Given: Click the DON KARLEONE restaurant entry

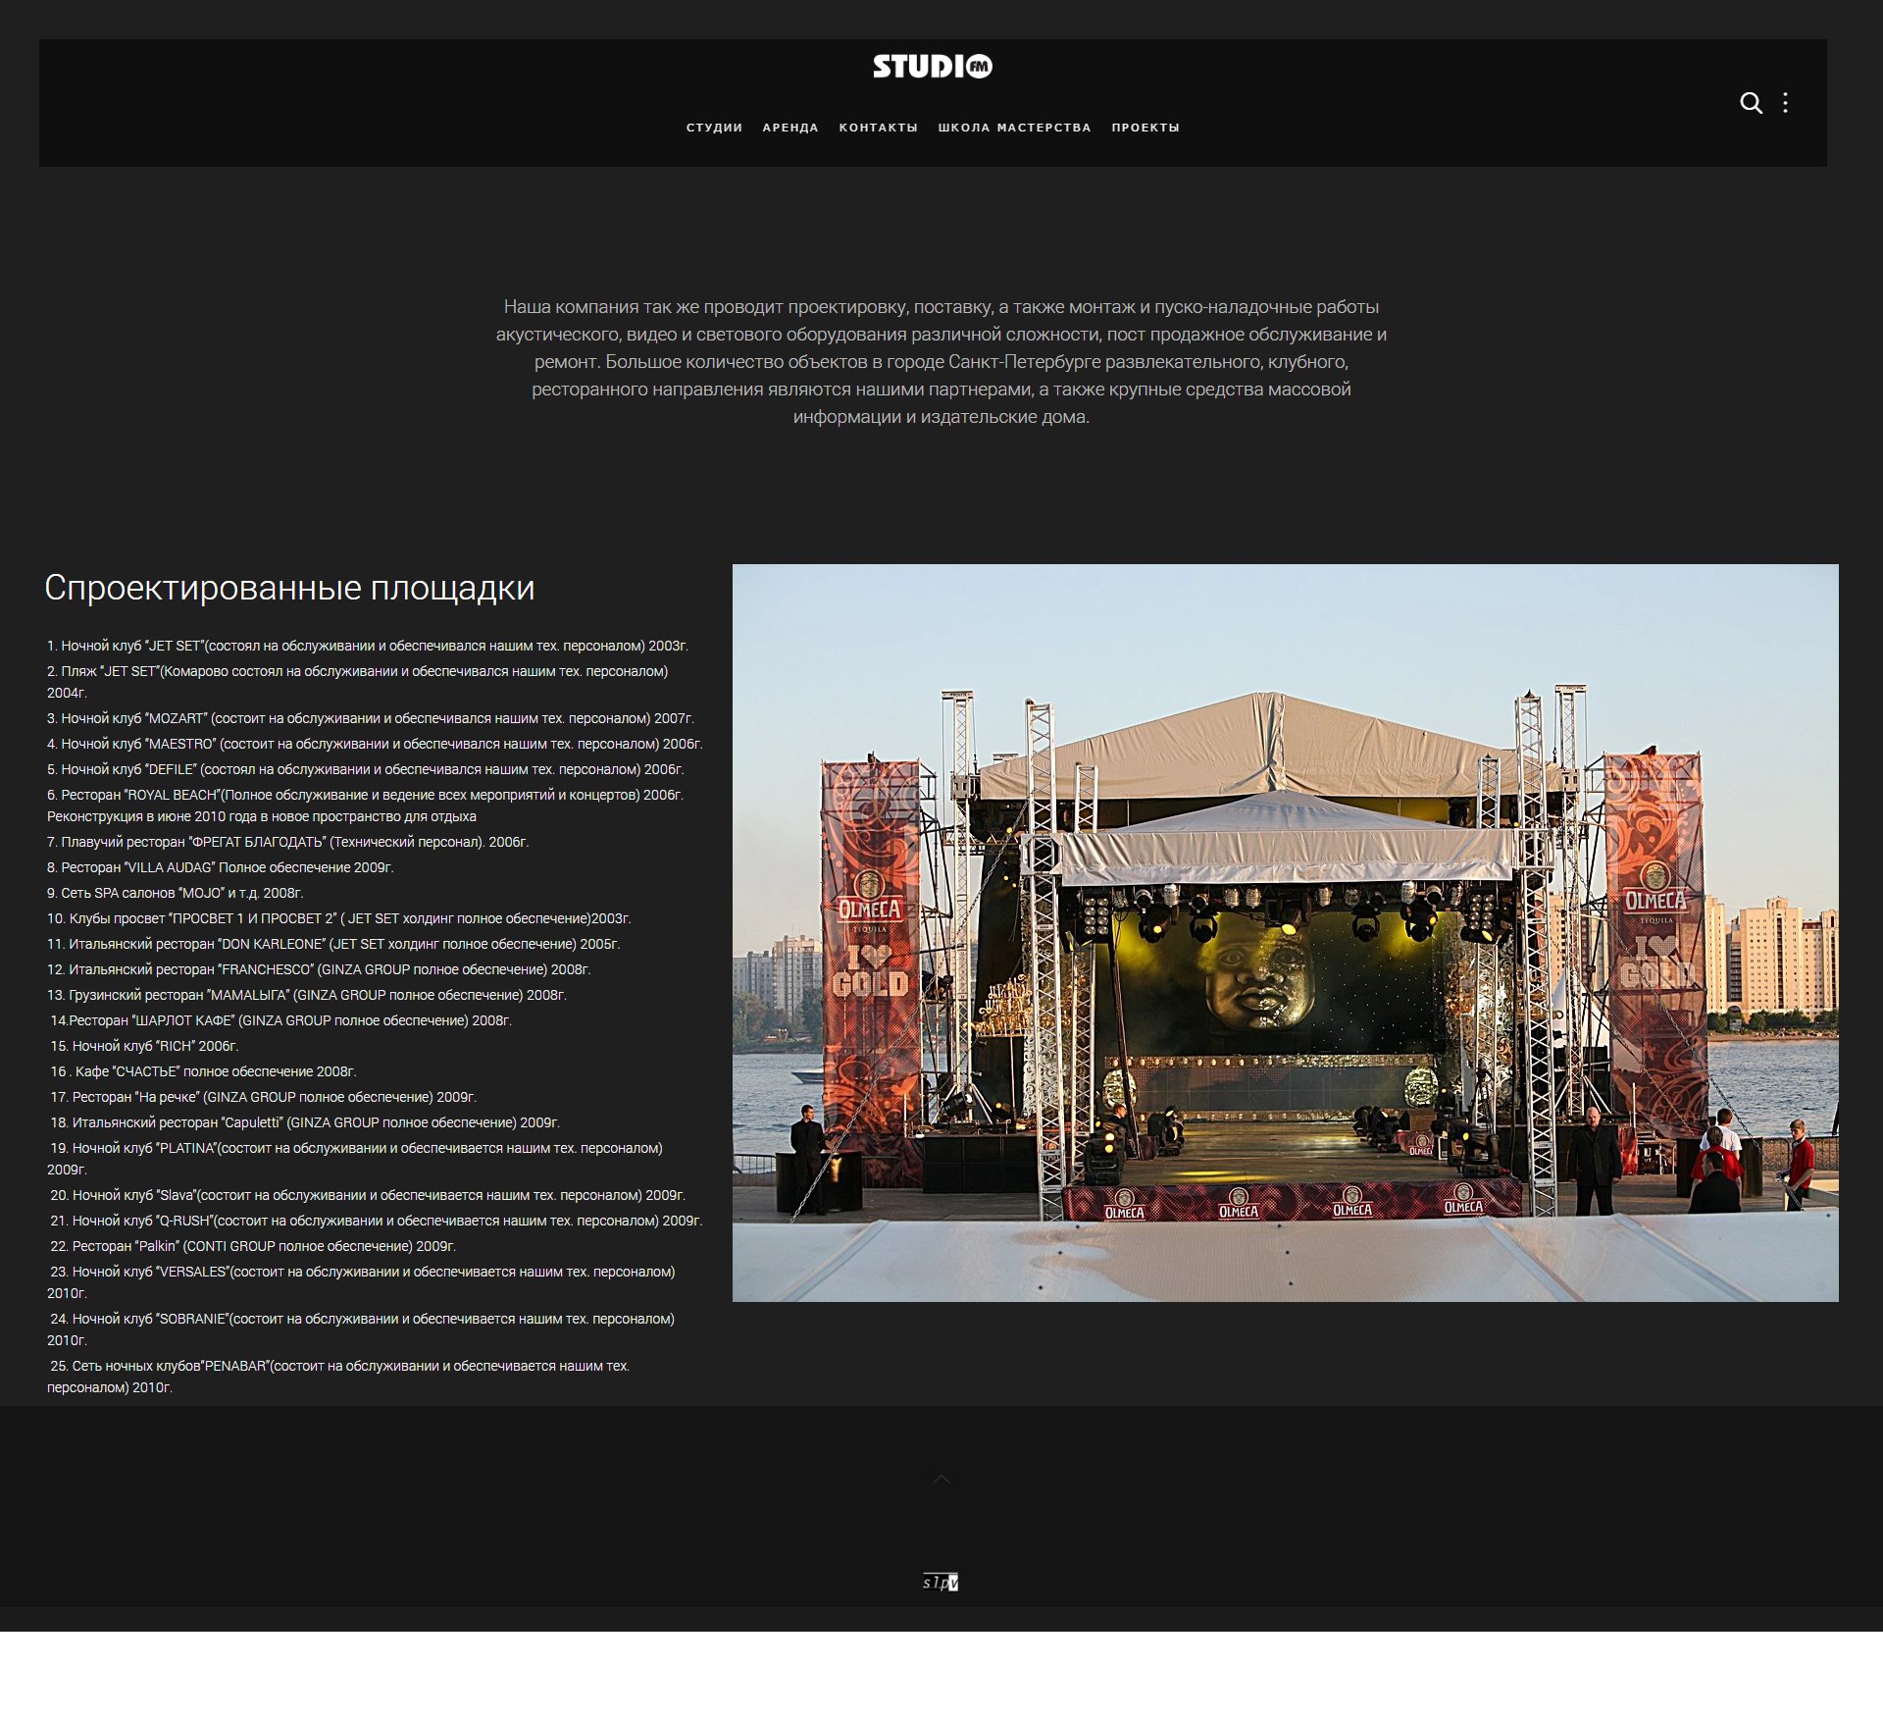Looking at the screenshot, I should coord(333,944).
